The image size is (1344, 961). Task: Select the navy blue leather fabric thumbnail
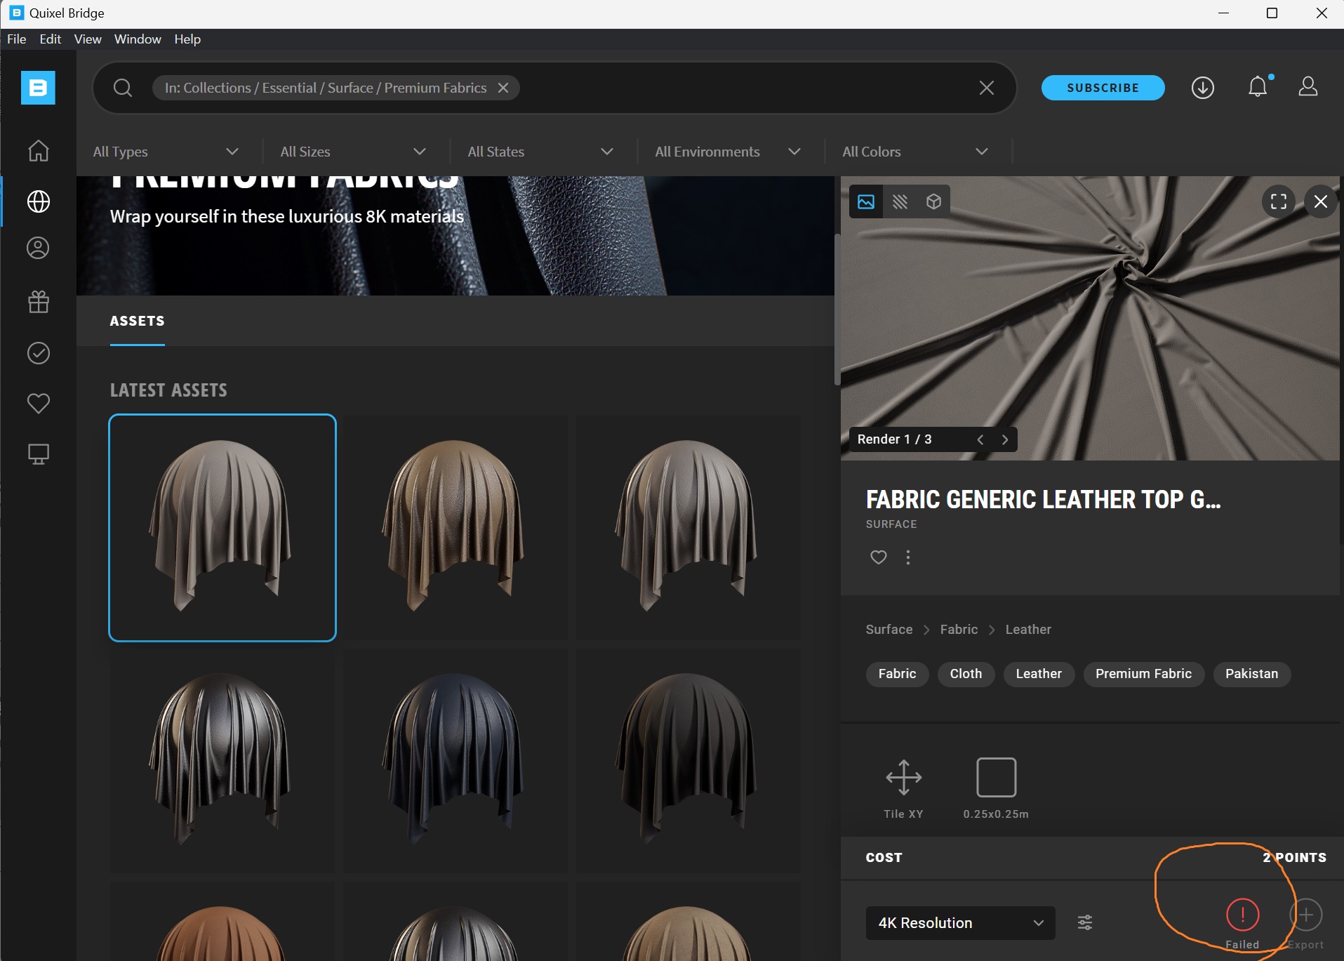coord(455,761)
